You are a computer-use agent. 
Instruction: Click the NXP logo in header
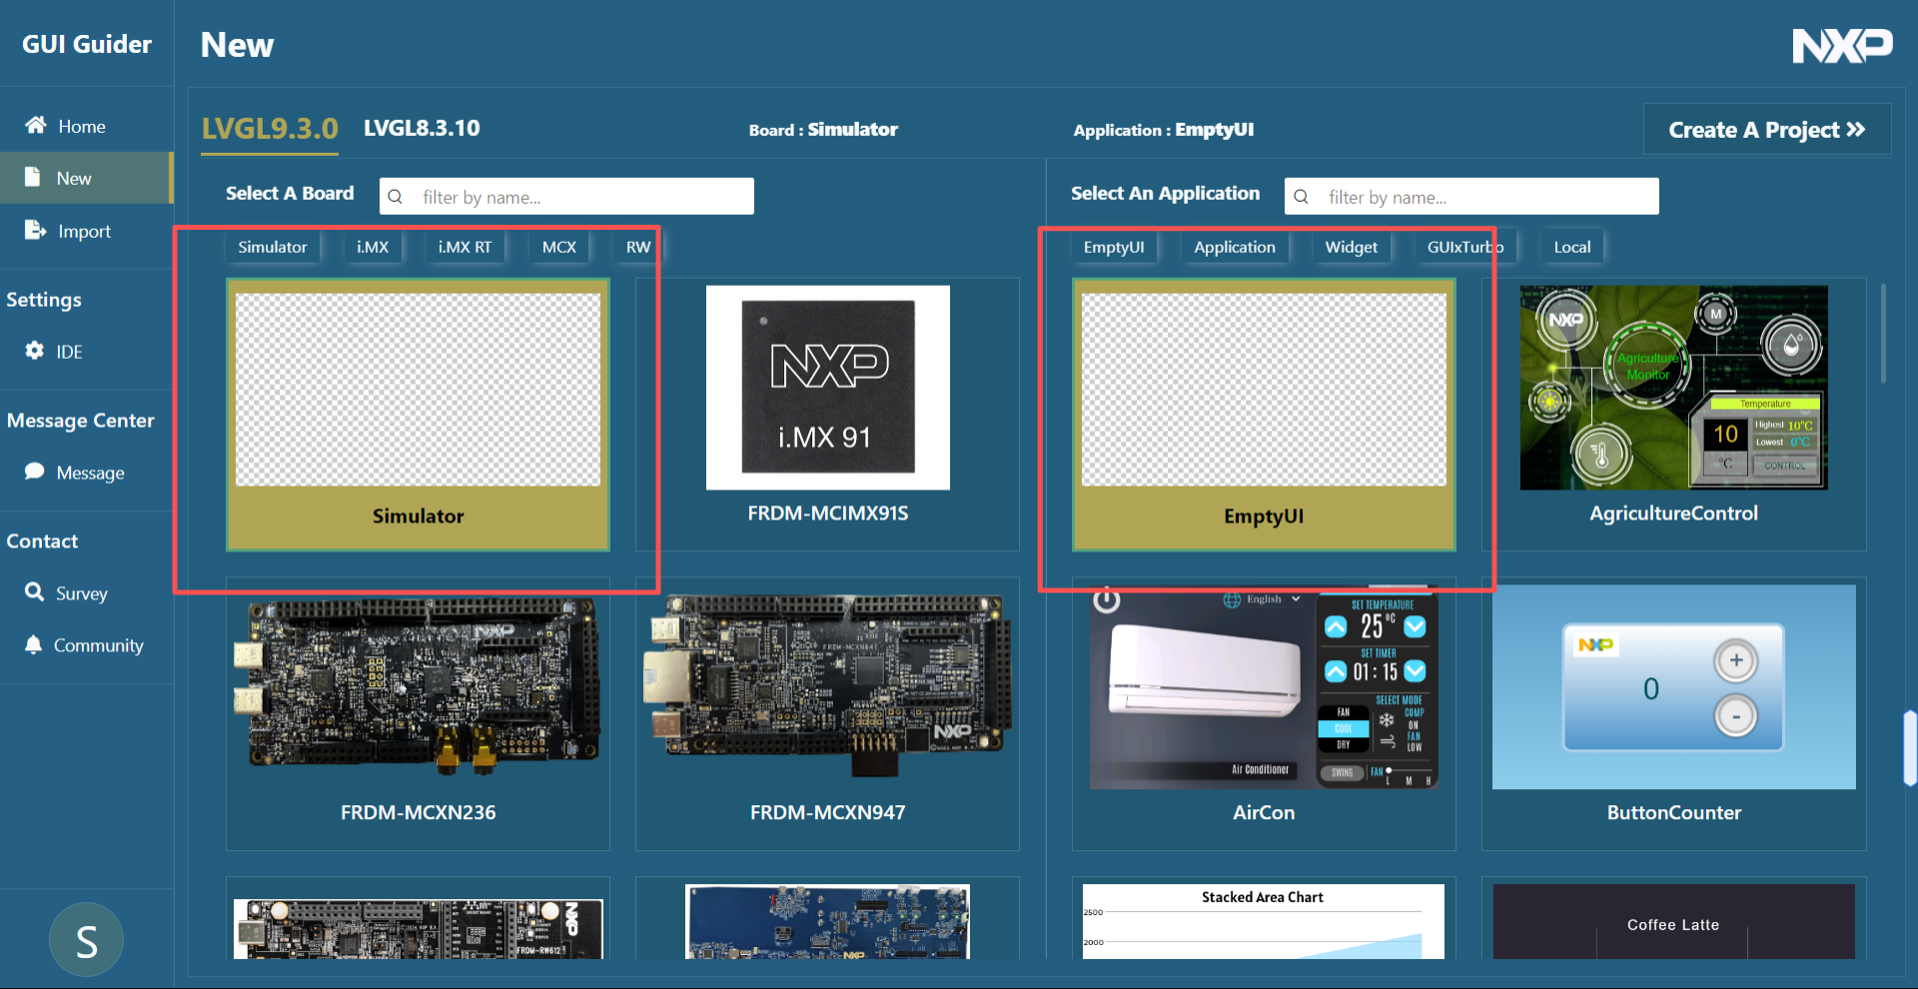1842,45
